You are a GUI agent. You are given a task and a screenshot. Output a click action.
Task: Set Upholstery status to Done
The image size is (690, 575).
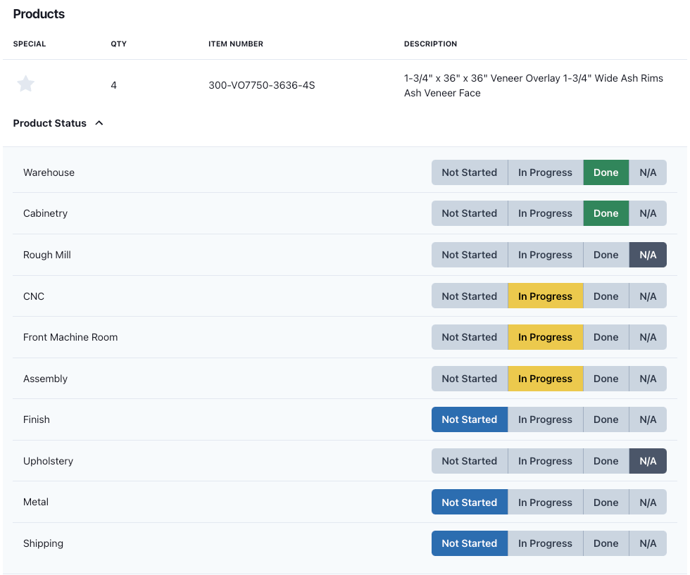tap(606, 461)
